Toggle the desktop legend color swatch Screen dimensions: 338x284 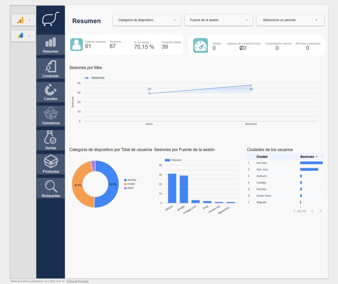point(125,180)
